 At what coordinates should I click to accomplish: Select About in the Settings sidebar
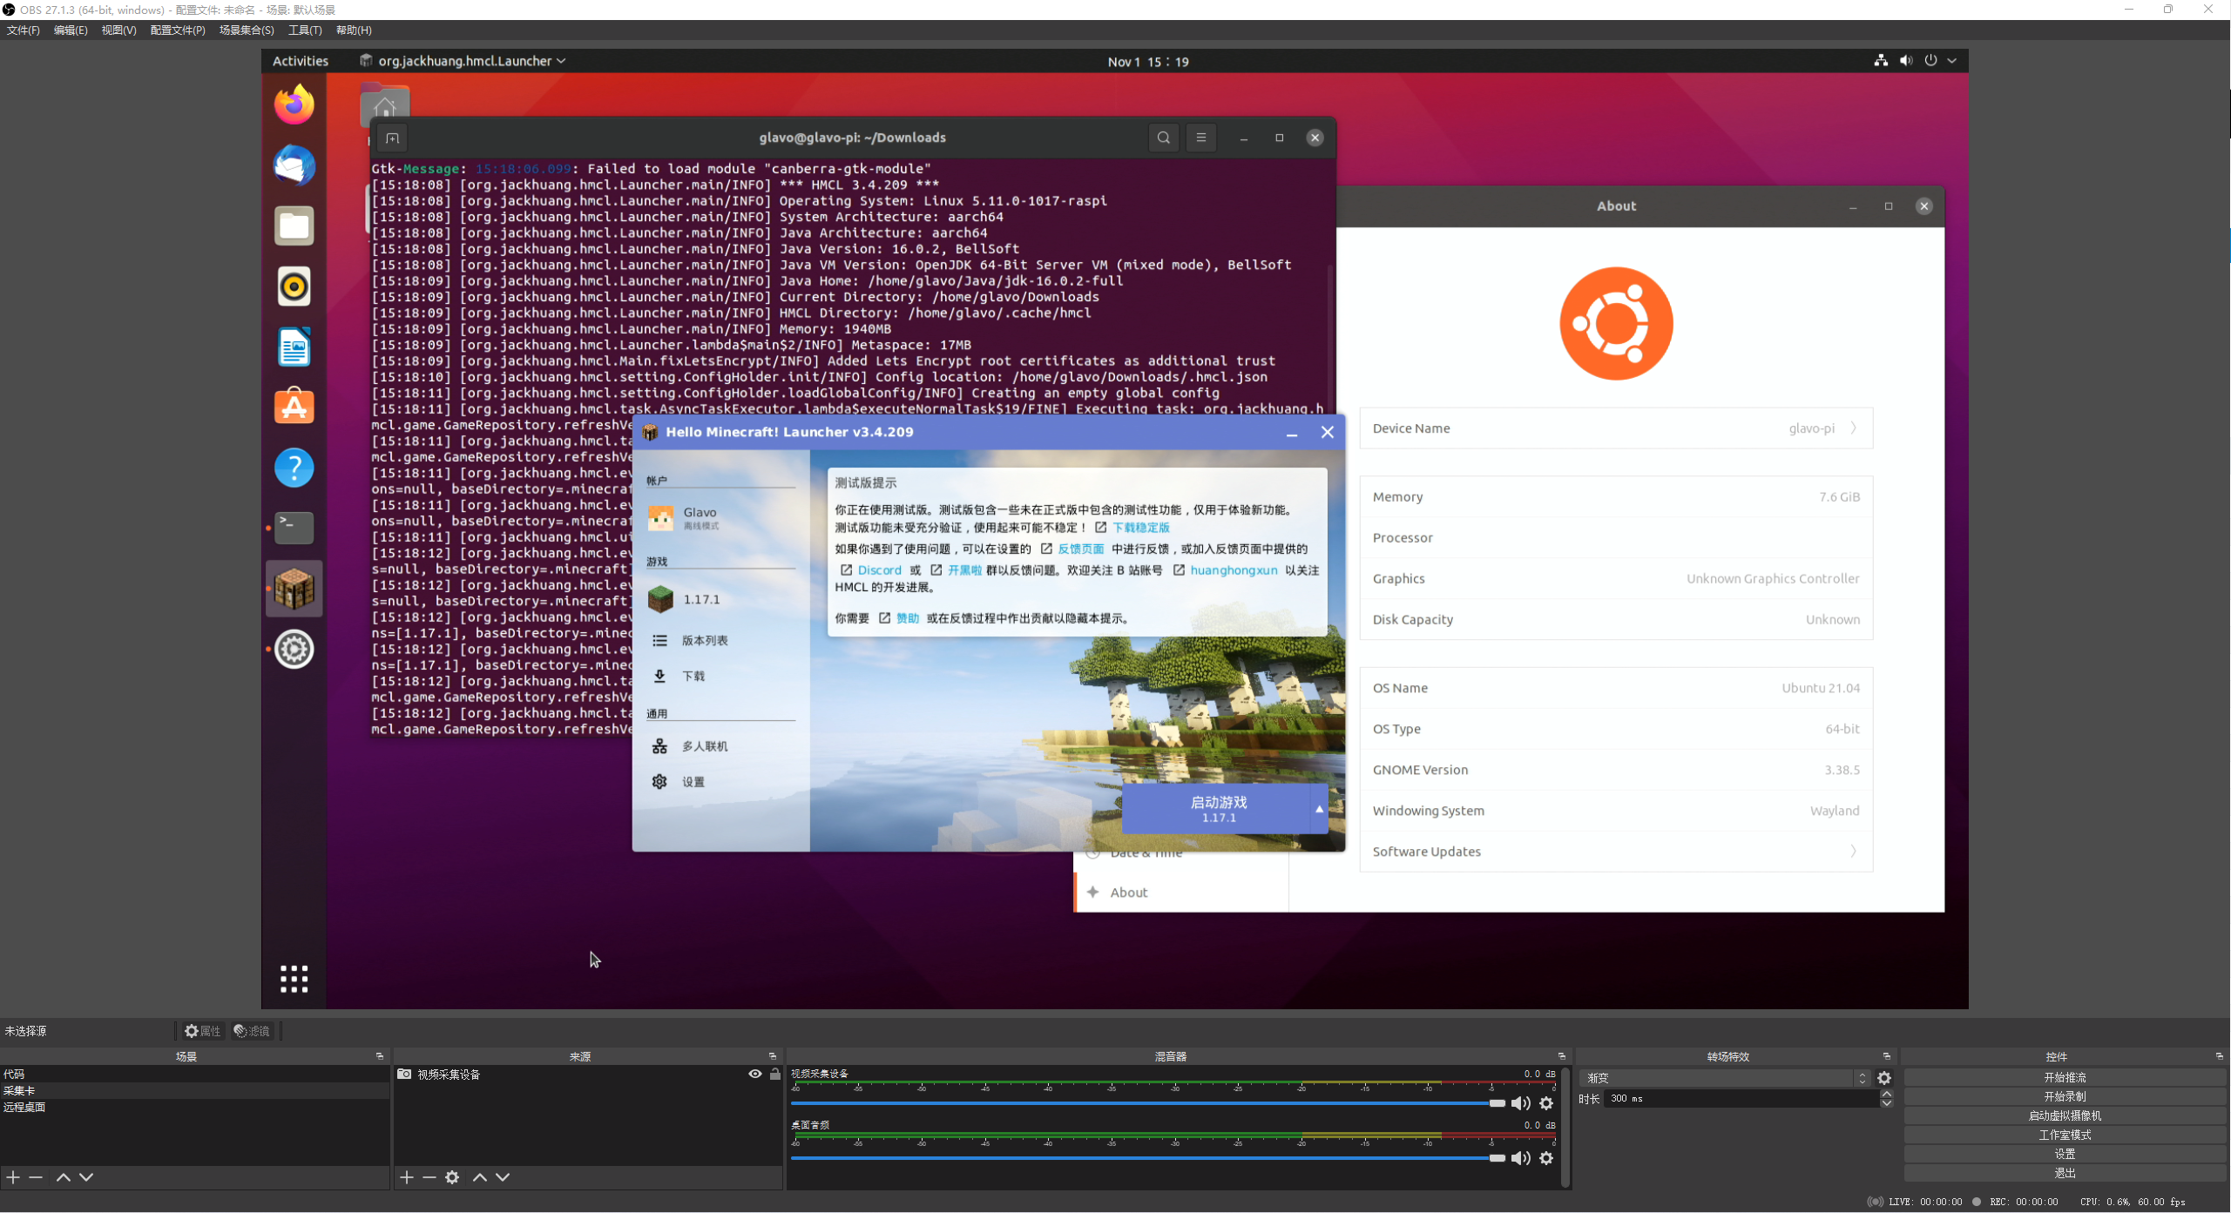[1129, 892]
